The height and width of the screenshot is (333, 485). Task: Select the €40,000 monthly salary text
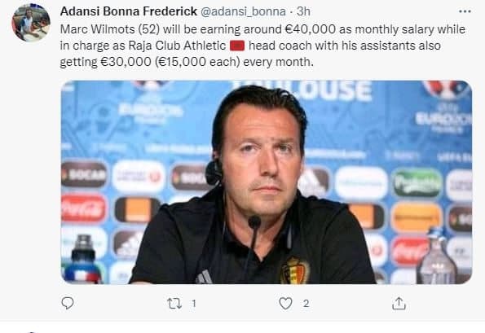(x=310, y=29)
